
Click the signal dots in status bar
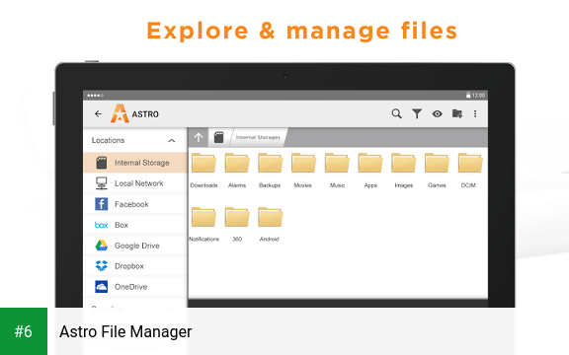95,96
